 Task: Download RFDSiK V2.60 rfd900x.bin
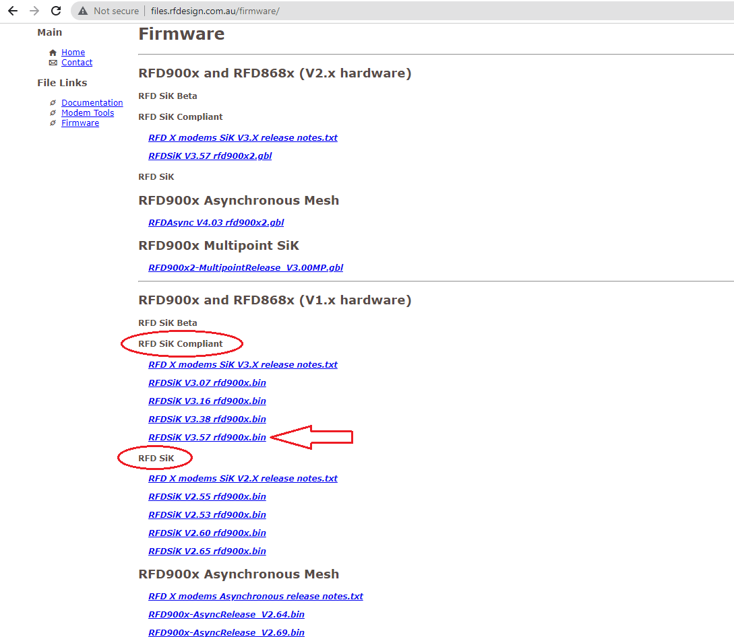point(207,534)
